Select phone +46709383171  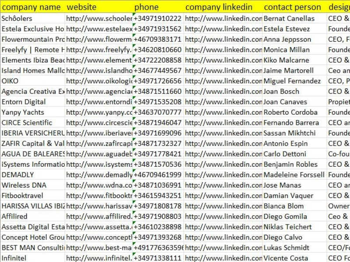(158, 39)
